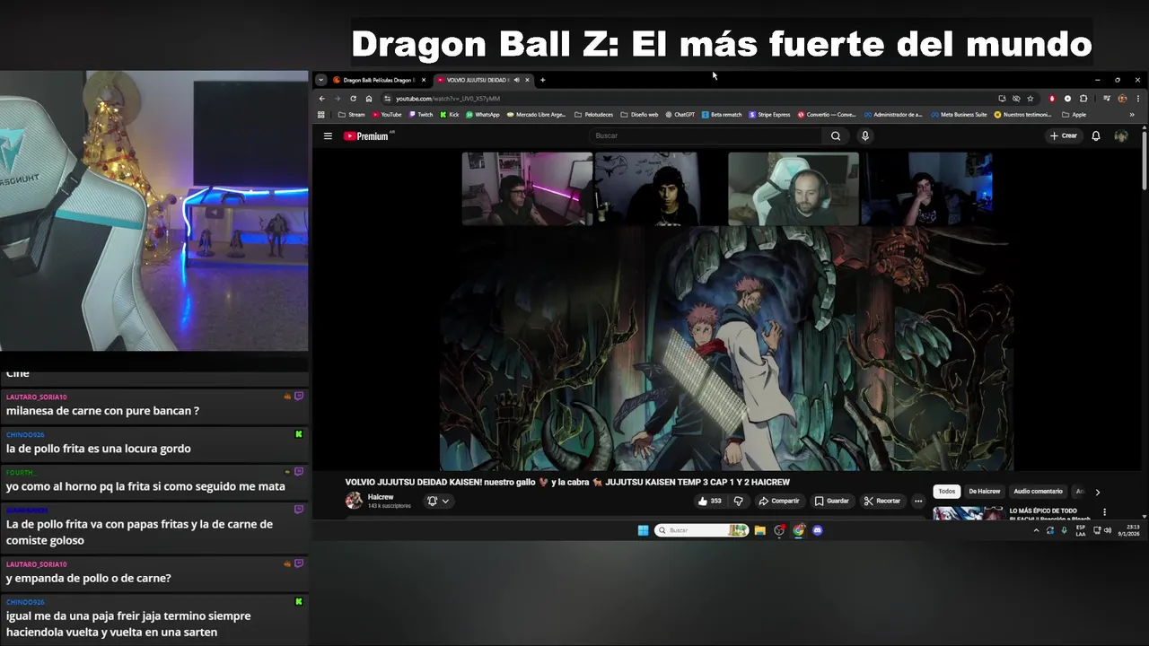Open the Haicrew channel name link
The height and width of the screenshot is (646, 1149).
coord(381,497)
